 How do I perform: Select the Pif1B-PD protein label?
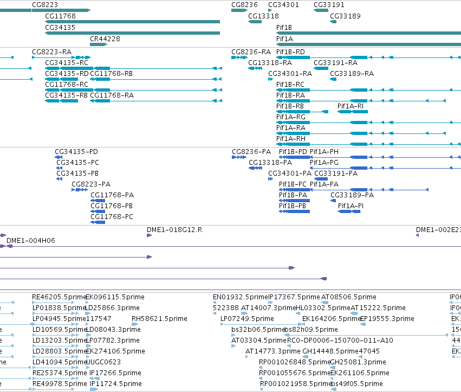[293, 152]
